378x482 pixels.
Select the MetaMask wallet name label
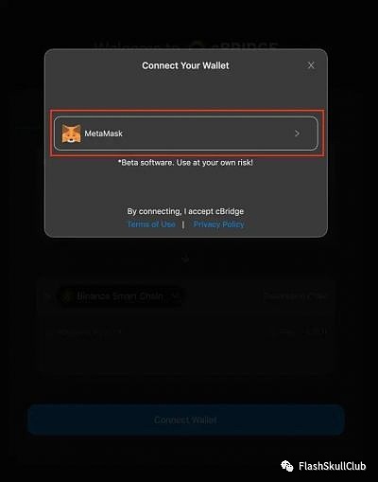[103, 134]
